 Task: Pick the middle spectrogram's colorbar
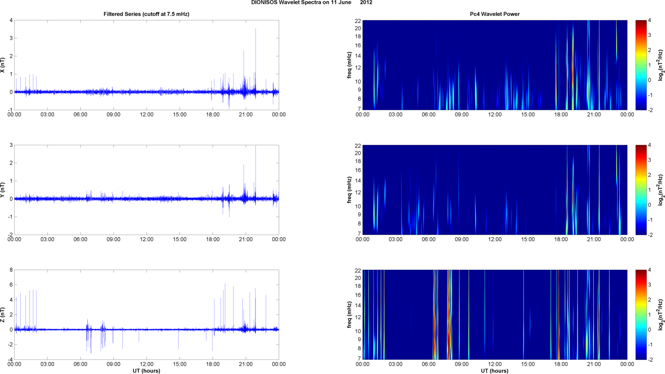[x=641, y=190]
